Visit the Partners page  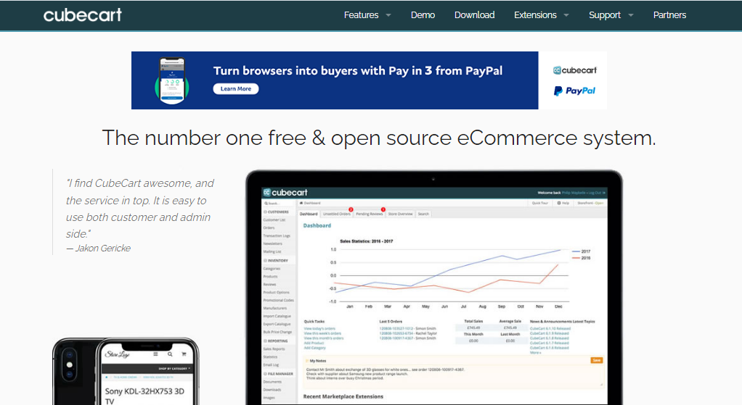point(669,15)
